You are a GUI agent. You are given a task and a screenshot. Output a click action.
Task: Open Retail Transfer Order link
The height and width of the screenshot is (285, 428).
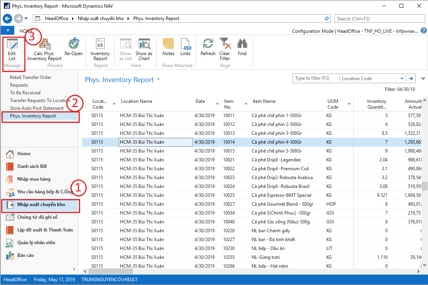point(31,77)
